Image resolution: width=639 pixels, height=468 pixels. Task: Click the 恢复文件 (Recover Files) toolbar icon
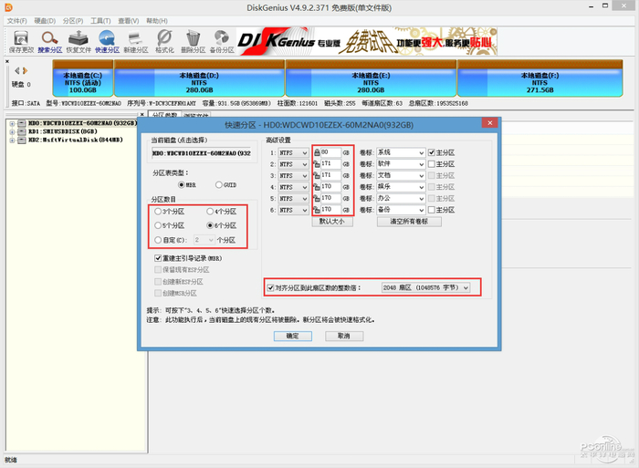pyautogui.click(x=79, y=40)
